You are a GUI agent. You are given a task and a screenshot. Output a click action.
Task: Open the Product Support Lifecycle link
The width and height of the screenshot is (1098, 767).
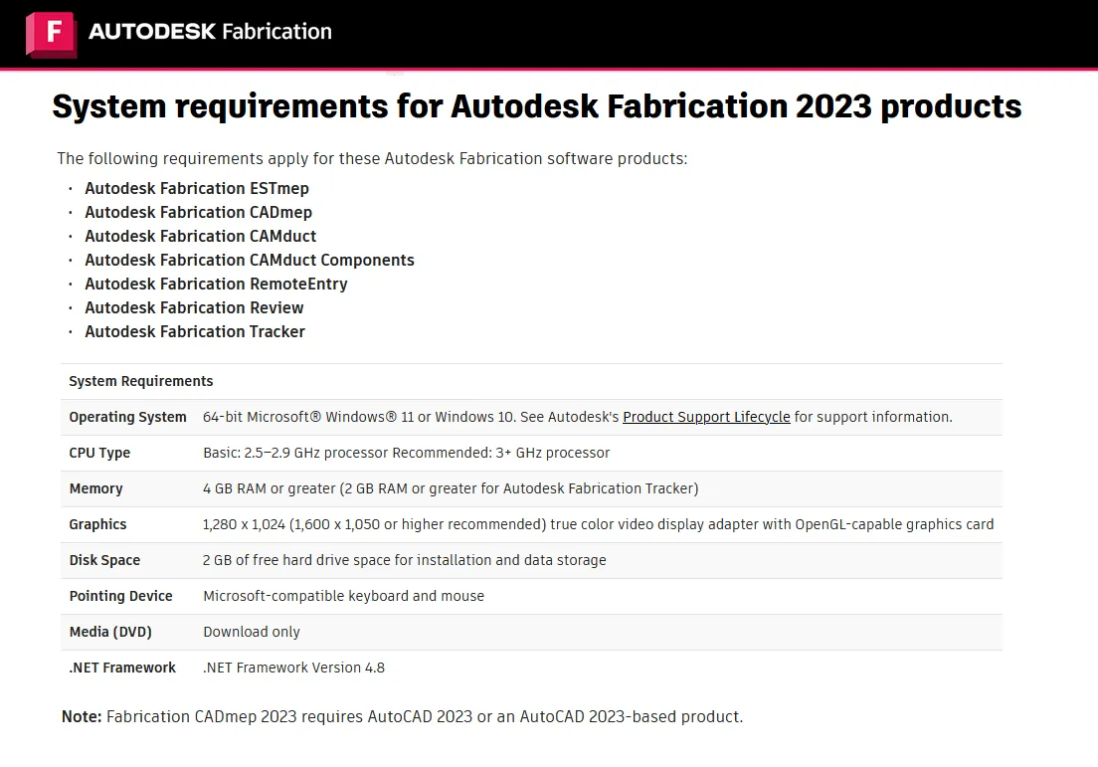click(706, 417)
